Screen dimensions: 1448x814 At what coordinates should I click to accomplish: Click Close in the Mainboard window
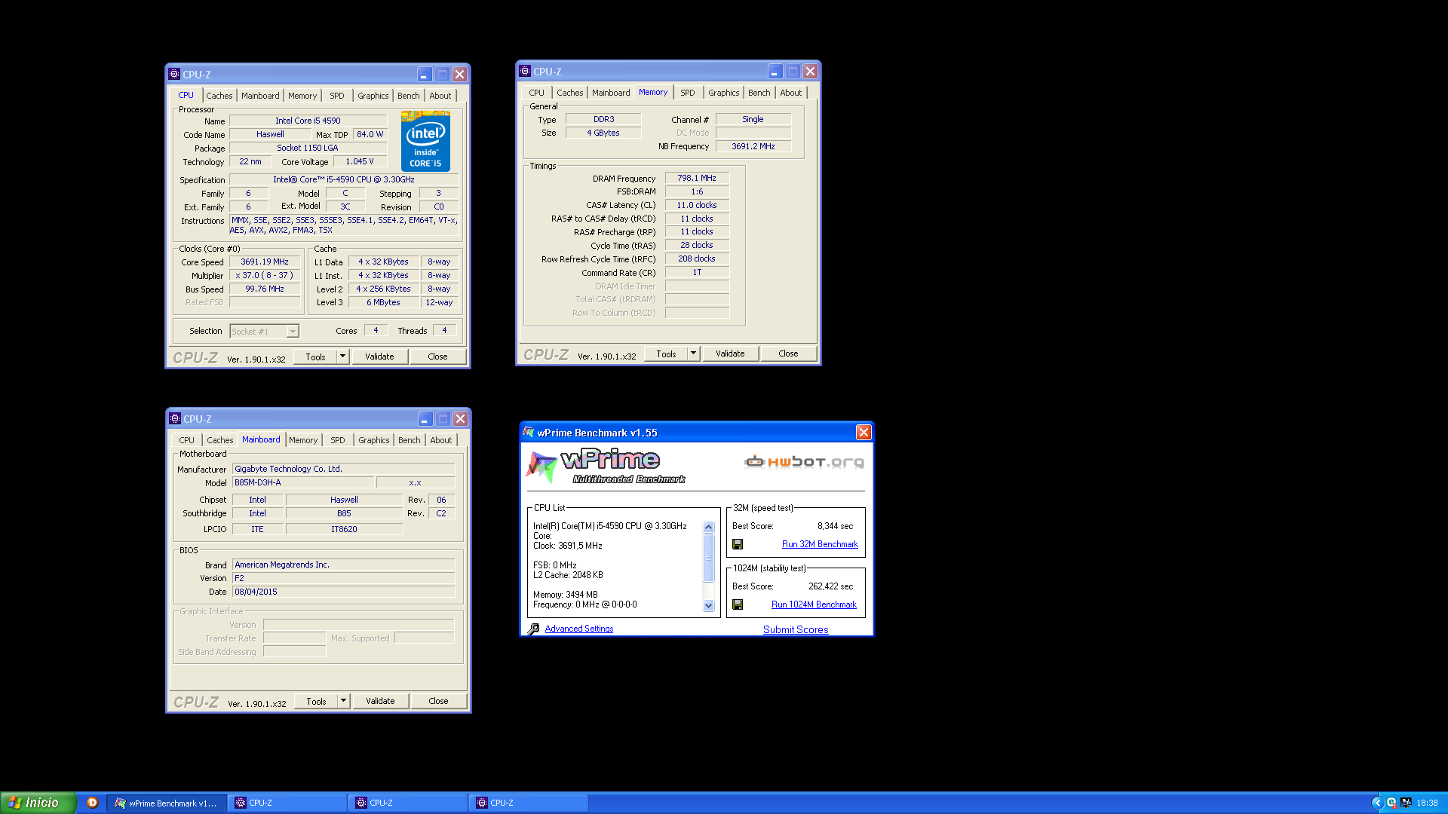pyautogui.click(x=438, y=701)
